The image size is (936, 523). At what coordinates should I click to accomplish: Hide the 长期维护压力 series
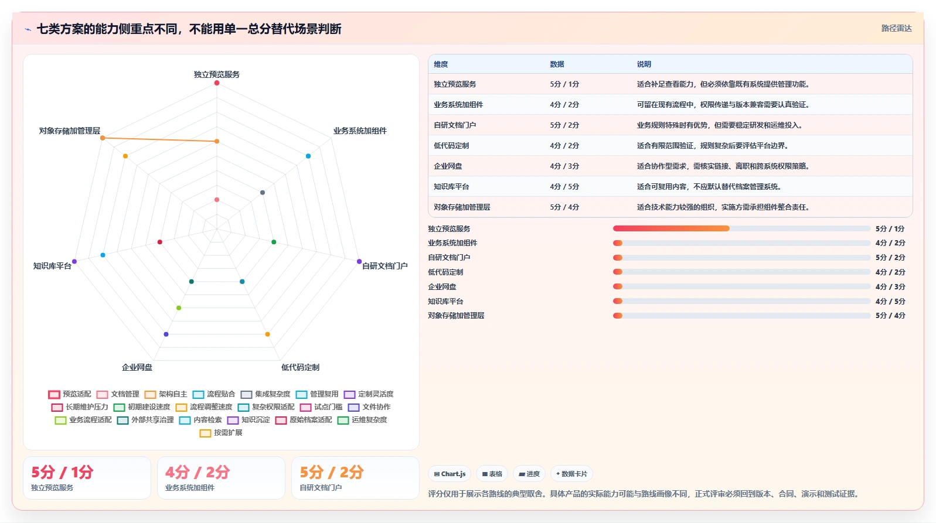(80, 407)
